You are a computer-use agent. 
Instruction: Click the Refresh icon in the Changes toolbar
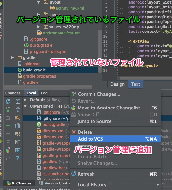click(x=8, y=101)
